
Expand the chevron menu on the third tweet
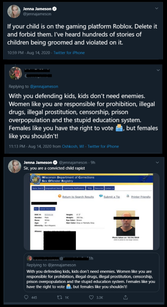click(158, 162)
